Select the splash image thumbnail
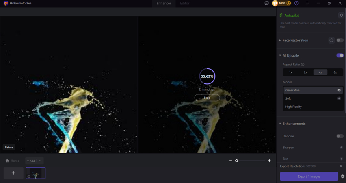The image size is (346, 183). click(35, 173)
